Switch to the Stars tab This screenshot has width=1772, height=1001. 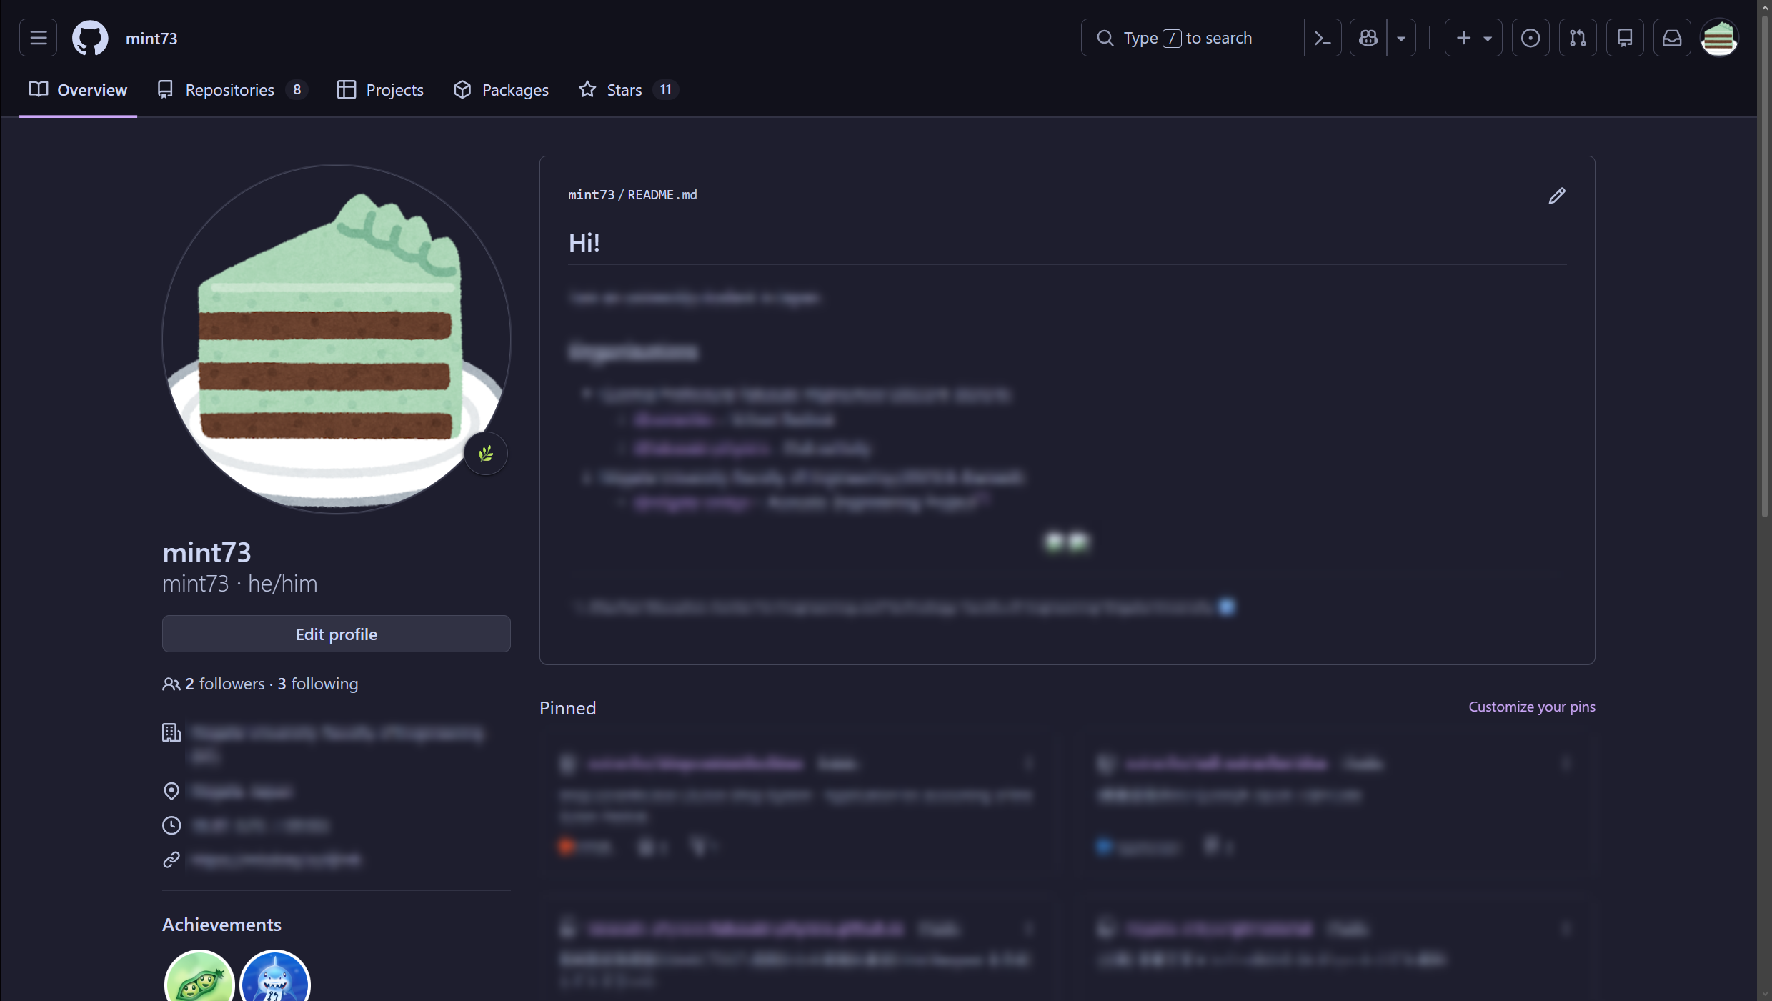pos(628,90)
